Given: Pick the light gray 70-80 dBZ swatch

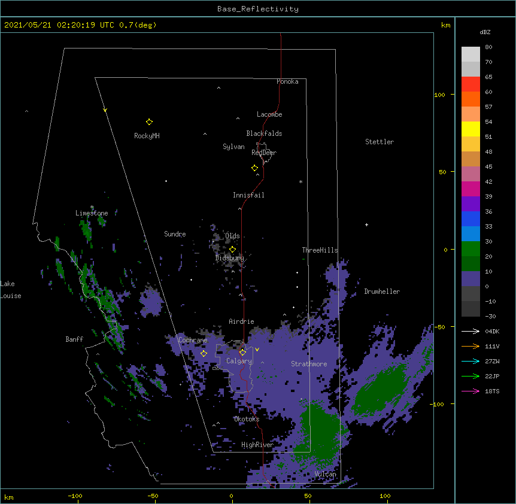Looking at the screenshot, I should (x=471, y=54).
